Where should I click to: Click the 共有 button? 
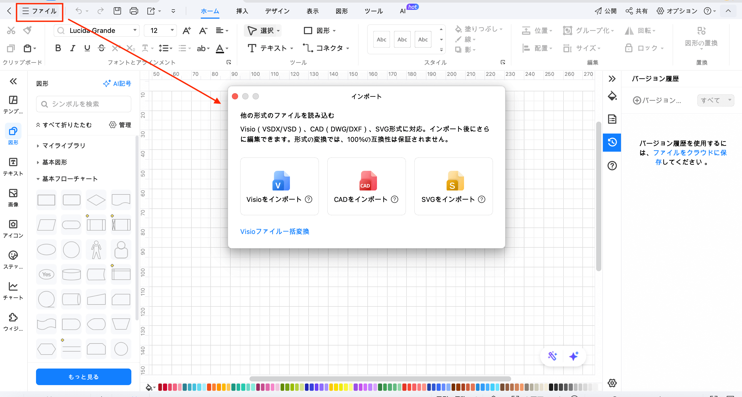[637, 11]
